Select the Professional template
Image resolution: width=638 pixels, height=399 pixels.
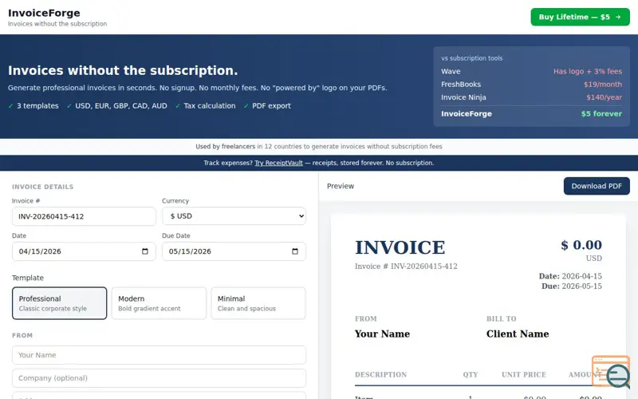(59, 303)
